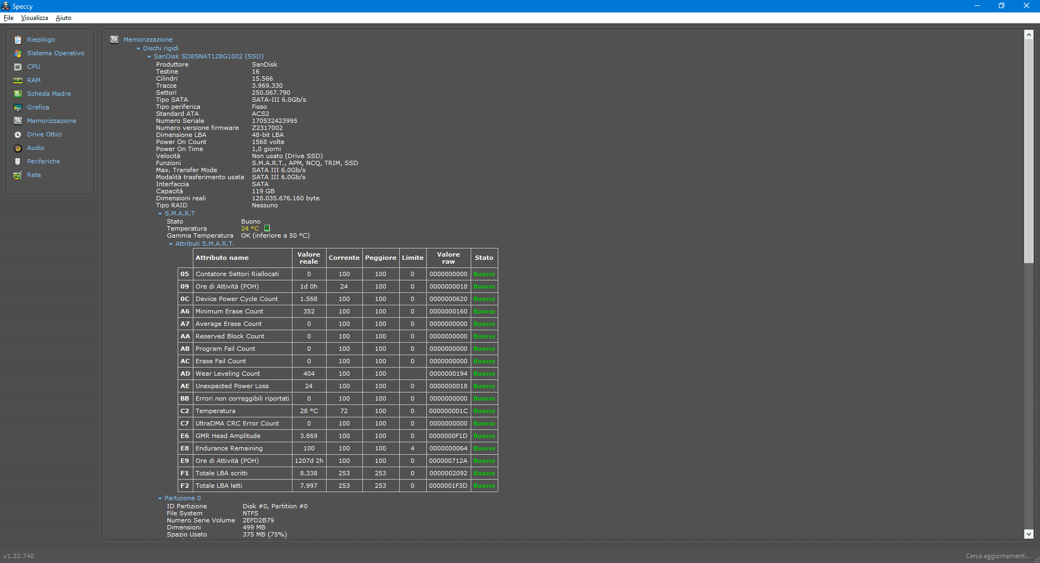Collapse the SanDisk SD8SNAT128G1002 section
1040x563 pixels.
click(149, 57)
